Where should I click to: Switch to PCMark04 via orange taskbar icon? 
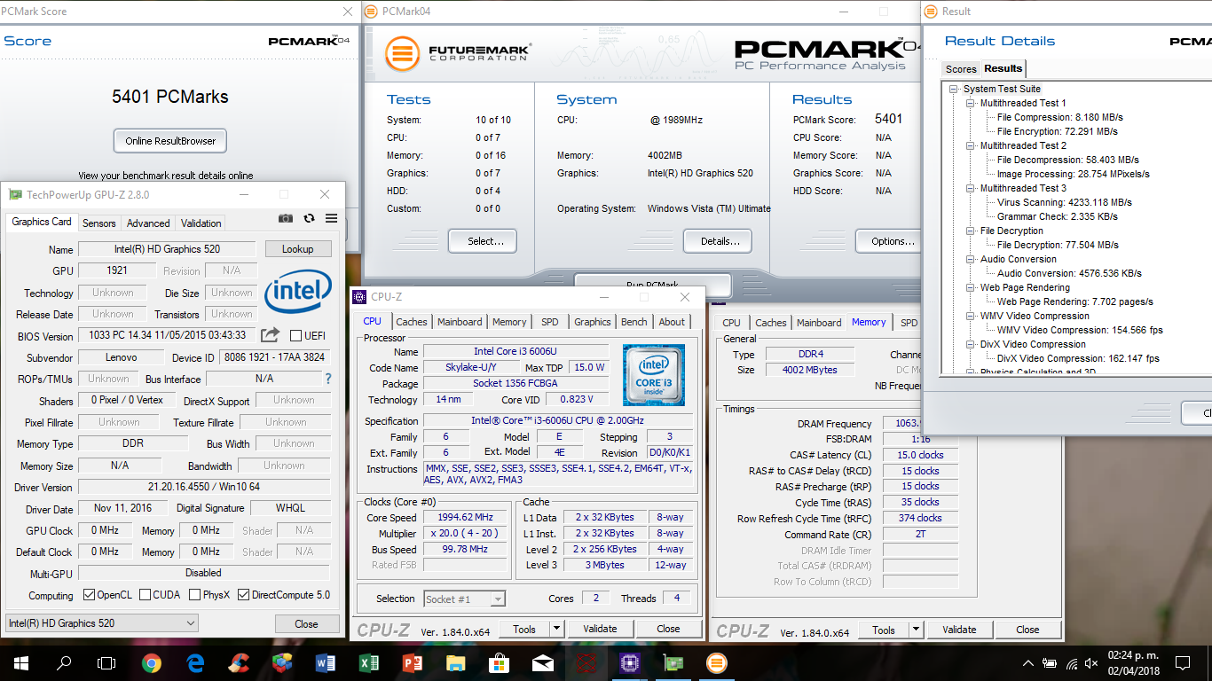tap(716, 662)
